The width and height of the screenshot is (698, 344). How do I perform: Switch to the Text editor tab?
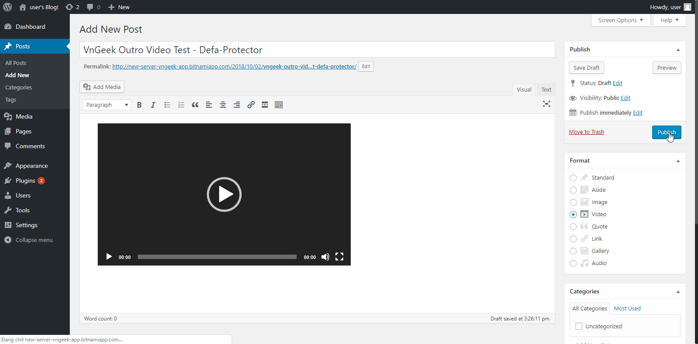546,89
